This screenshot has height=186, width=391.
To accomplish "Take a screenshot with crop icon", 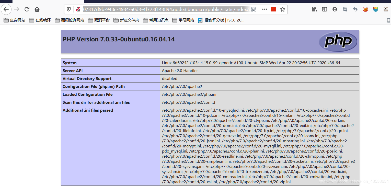I will [345, 9].
